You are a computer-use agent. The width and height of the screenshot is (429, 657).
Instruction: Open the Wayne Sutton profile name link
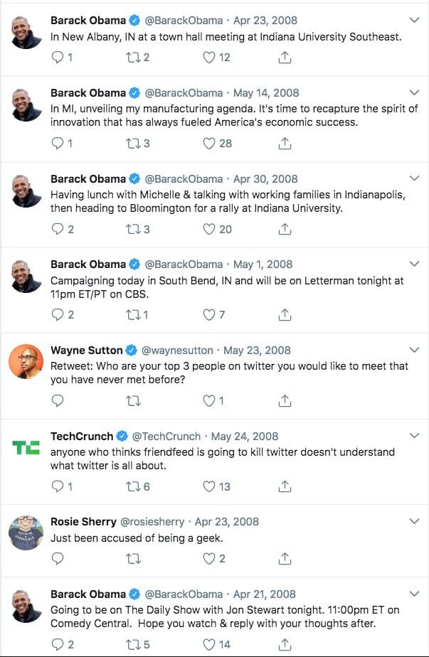[x=87, y=350]
